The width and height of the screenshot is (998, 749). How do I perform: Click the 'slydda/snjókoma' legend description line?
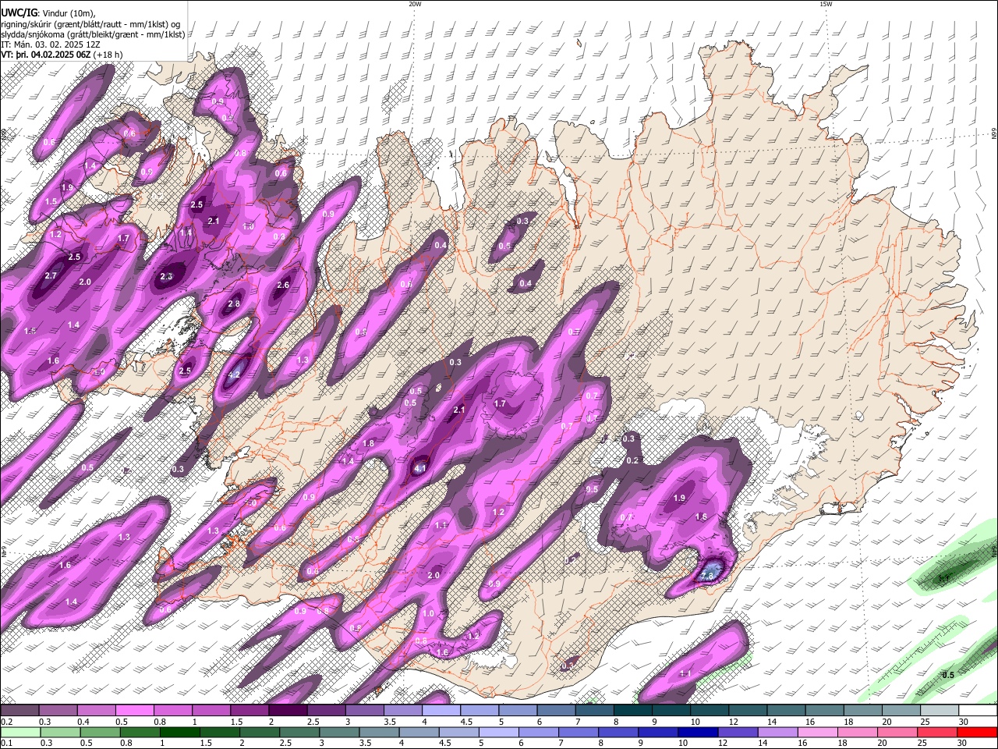pos(93,34)
